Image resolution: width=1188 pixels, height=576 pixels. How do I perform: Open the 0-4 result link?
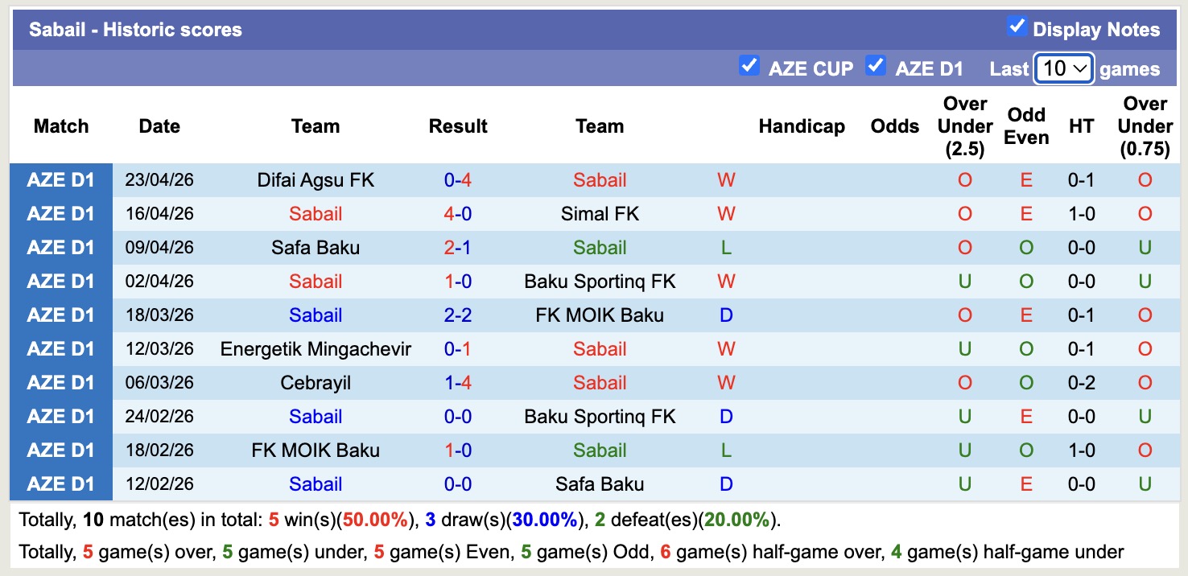point(457,179)
